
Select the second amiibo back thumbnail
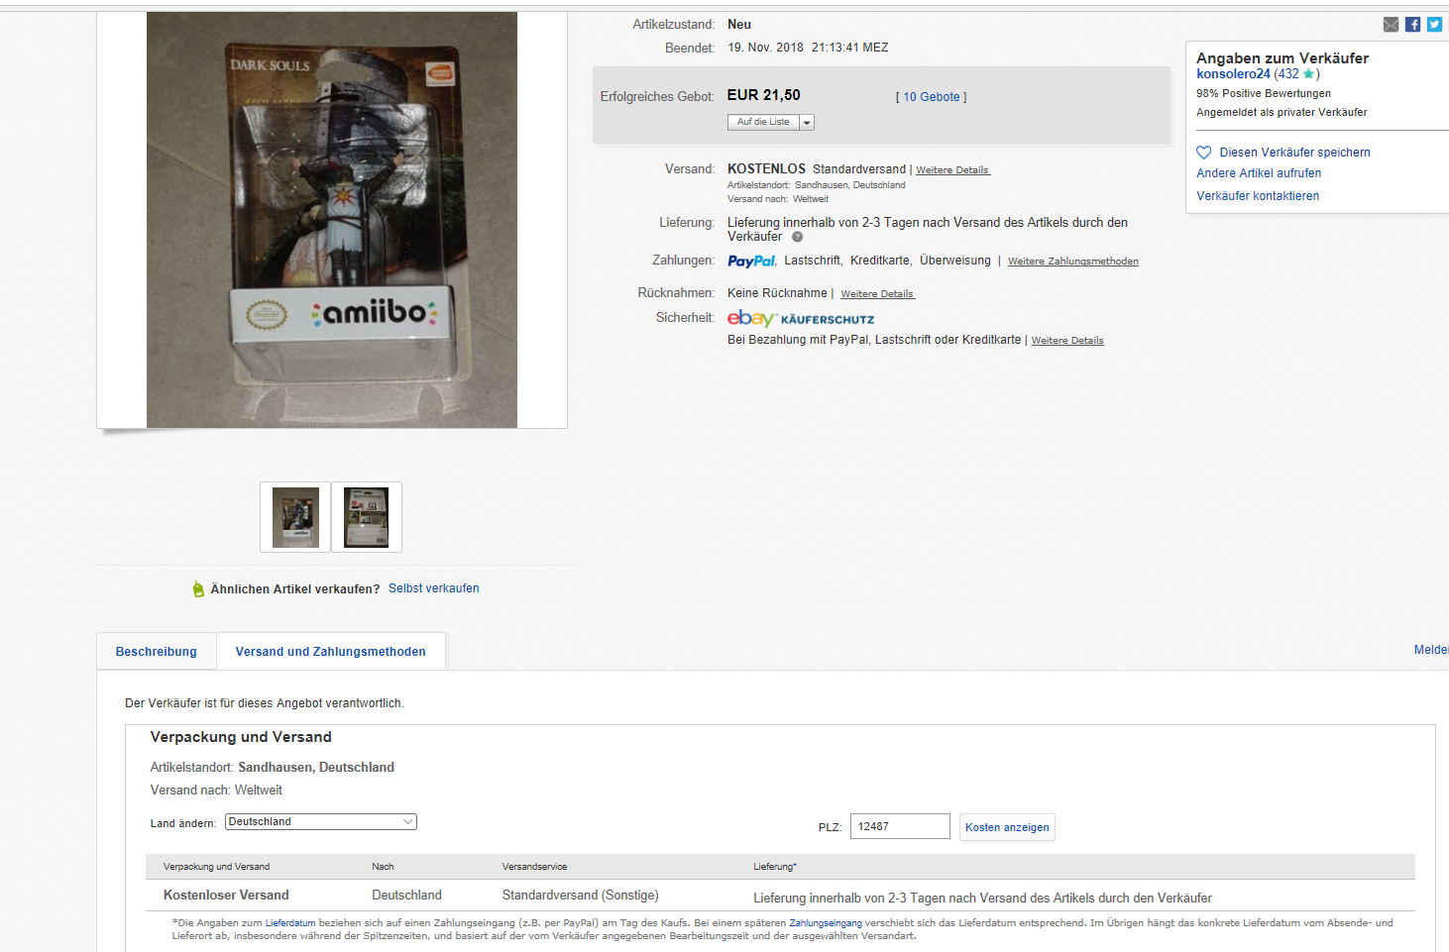point(367,517)
